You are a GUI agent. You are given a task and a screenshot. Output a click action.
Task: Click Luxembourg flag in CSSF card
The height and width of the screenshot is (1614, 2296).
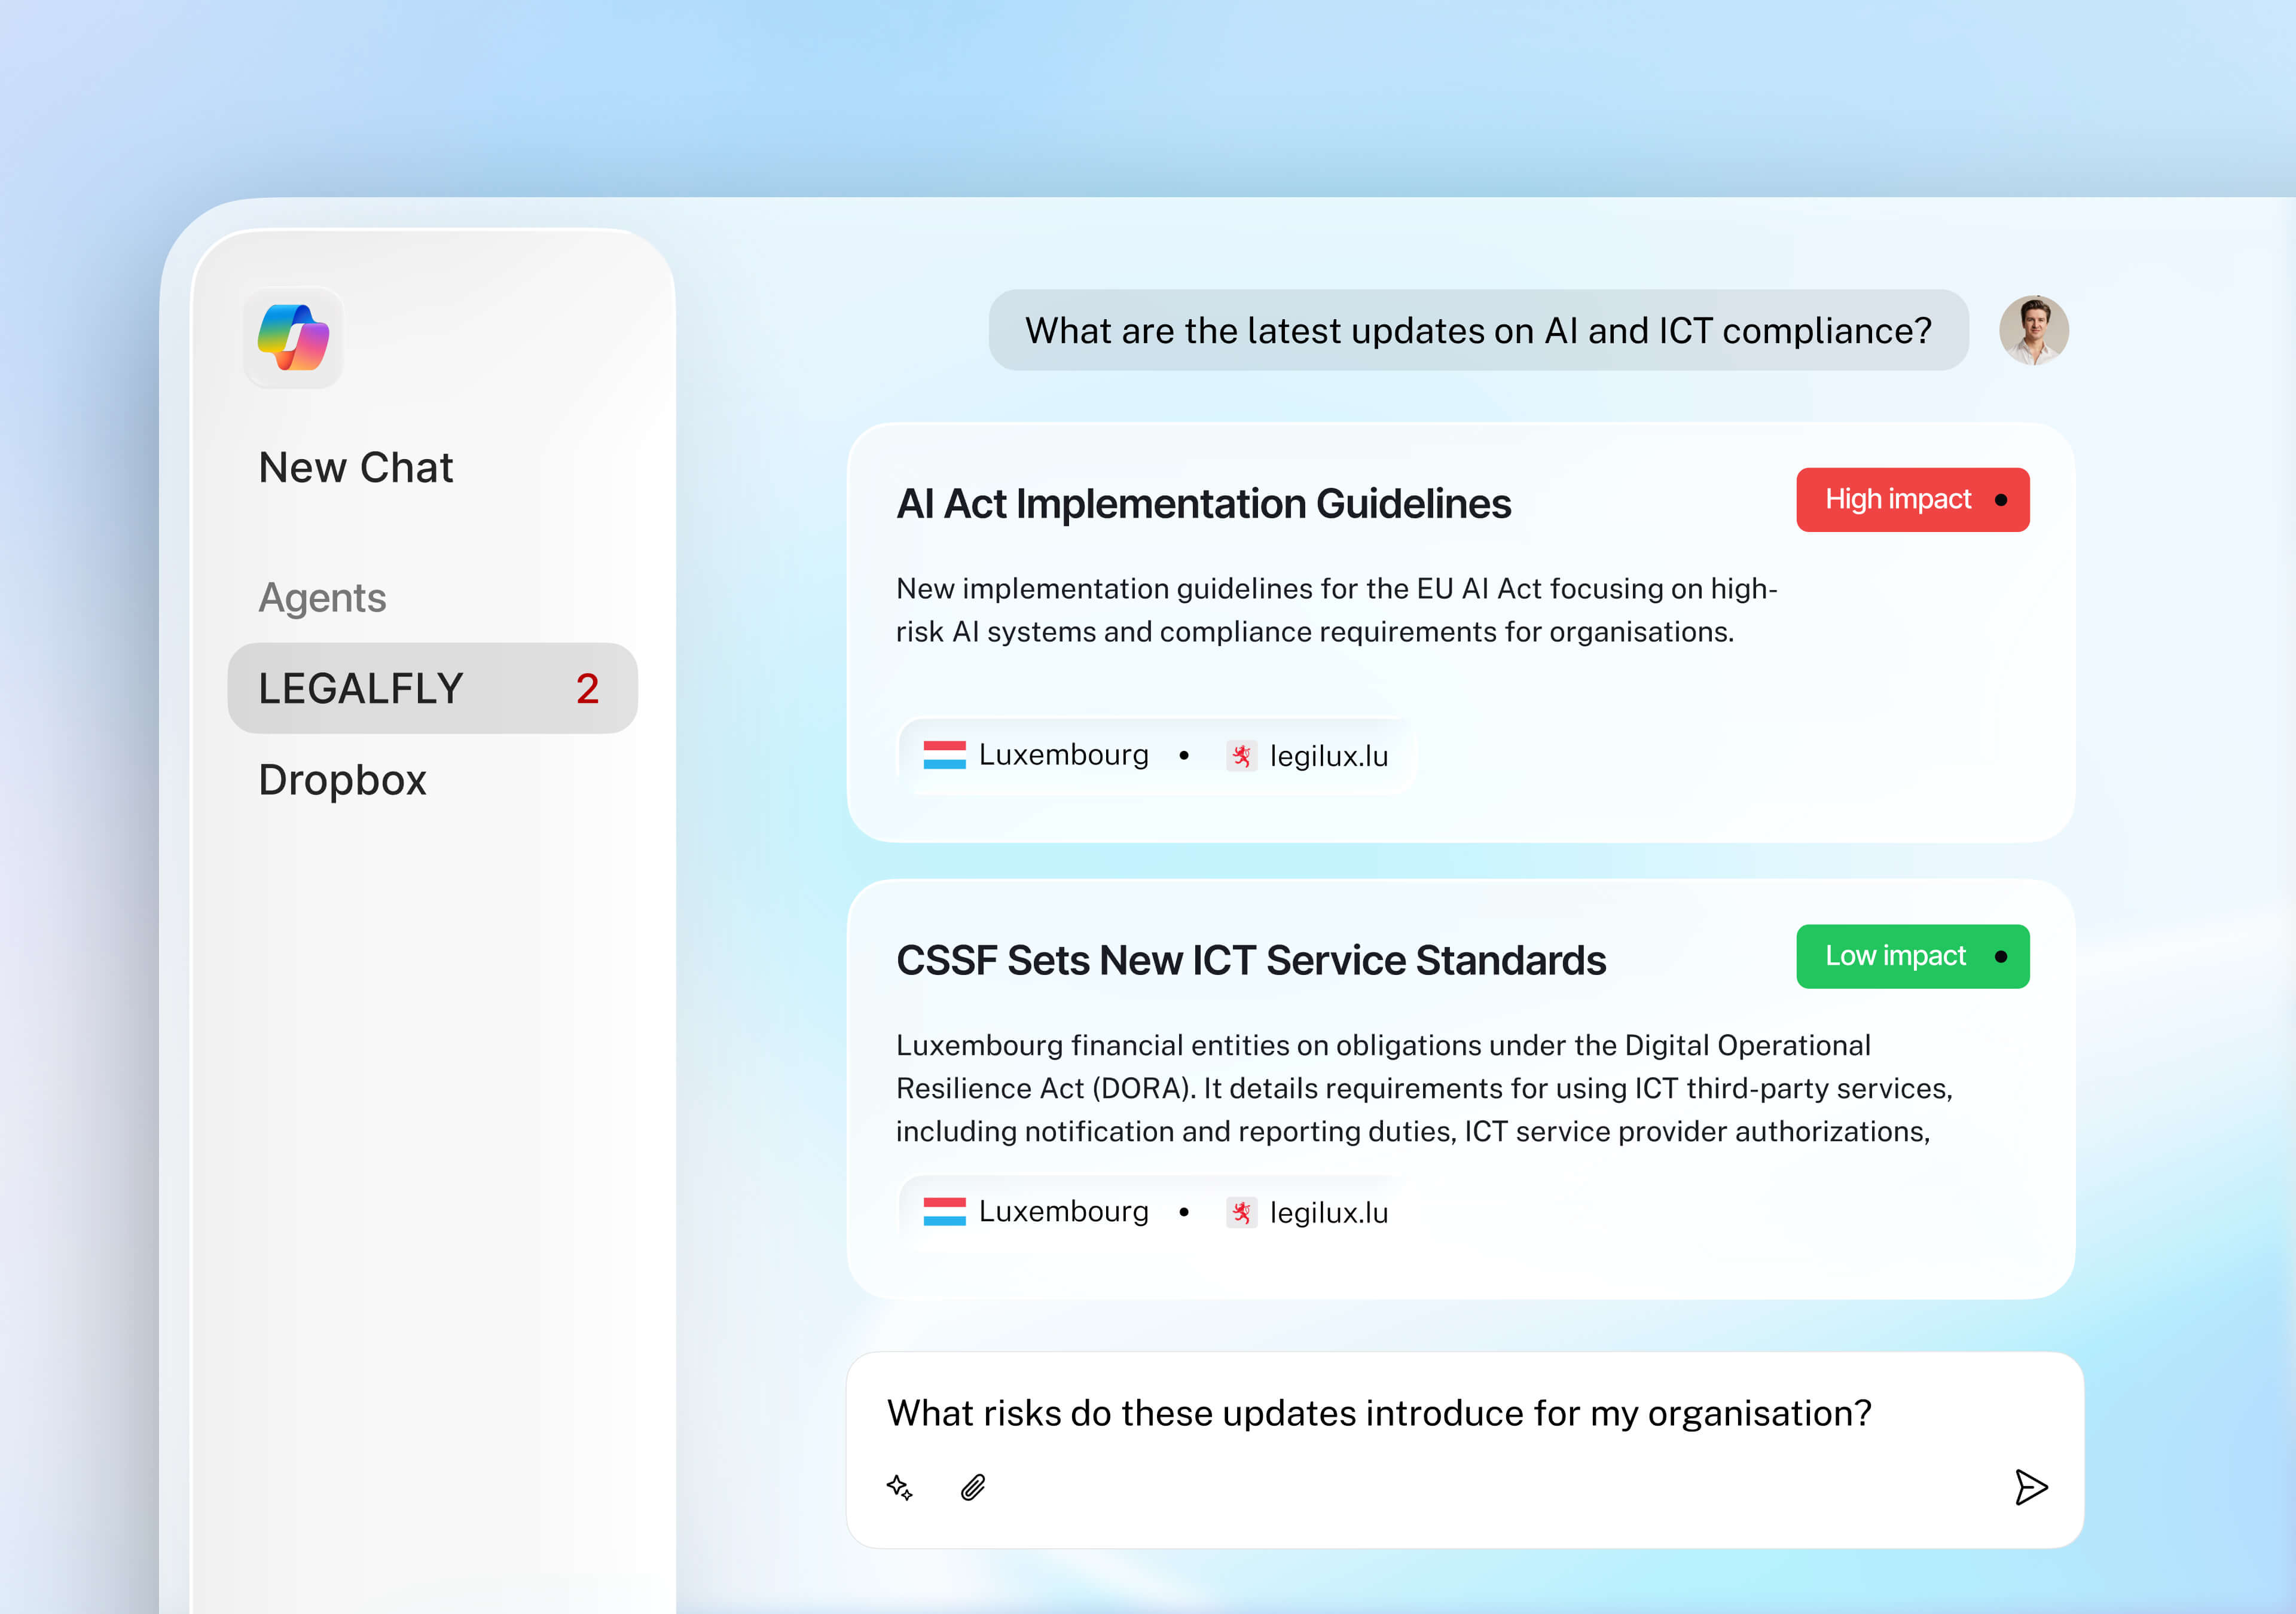944,1212
